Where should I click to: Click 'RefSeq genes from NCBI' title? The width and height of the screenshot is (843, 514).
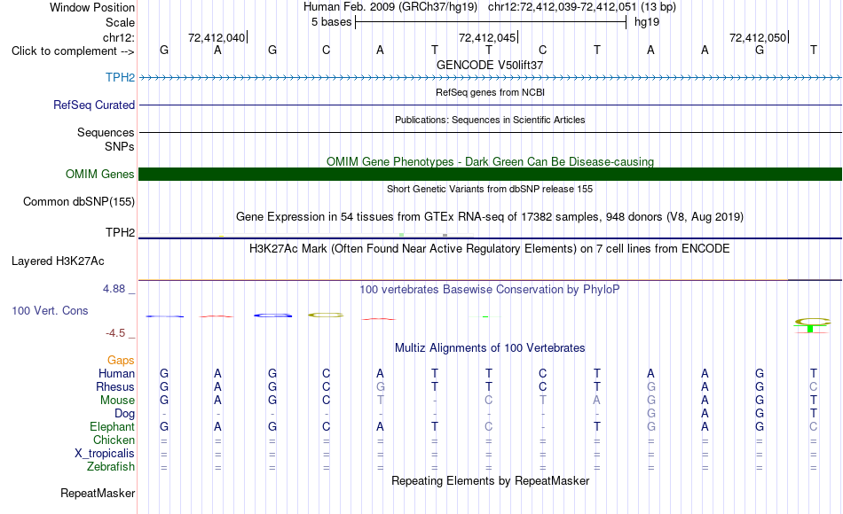pos(490,92)
